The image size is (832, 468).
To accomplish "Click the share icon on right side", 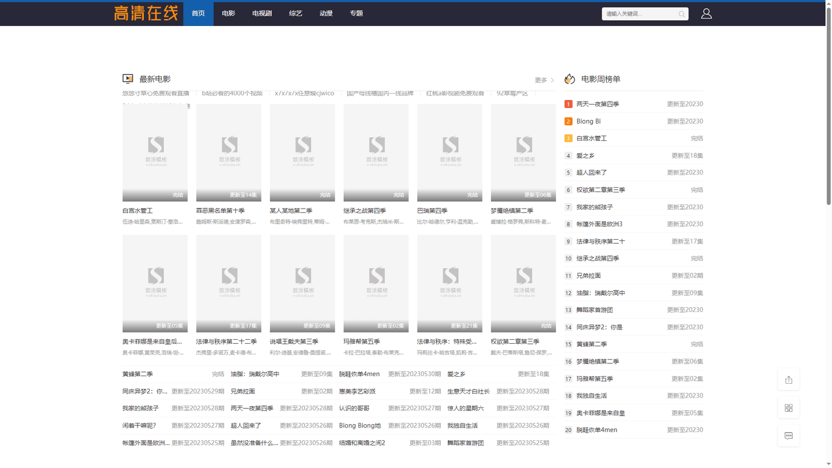I will tap(789, 380).
